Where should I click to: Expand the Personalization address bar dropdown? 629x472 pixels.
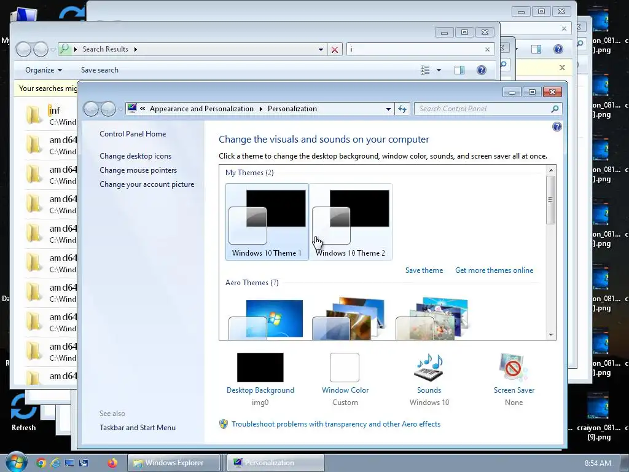[388, 109]
